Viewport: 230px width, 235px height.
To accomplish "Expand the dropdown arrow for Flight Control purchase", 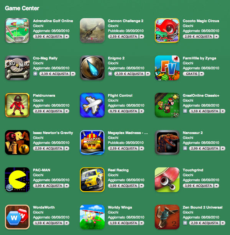I will tap(141, 111).
